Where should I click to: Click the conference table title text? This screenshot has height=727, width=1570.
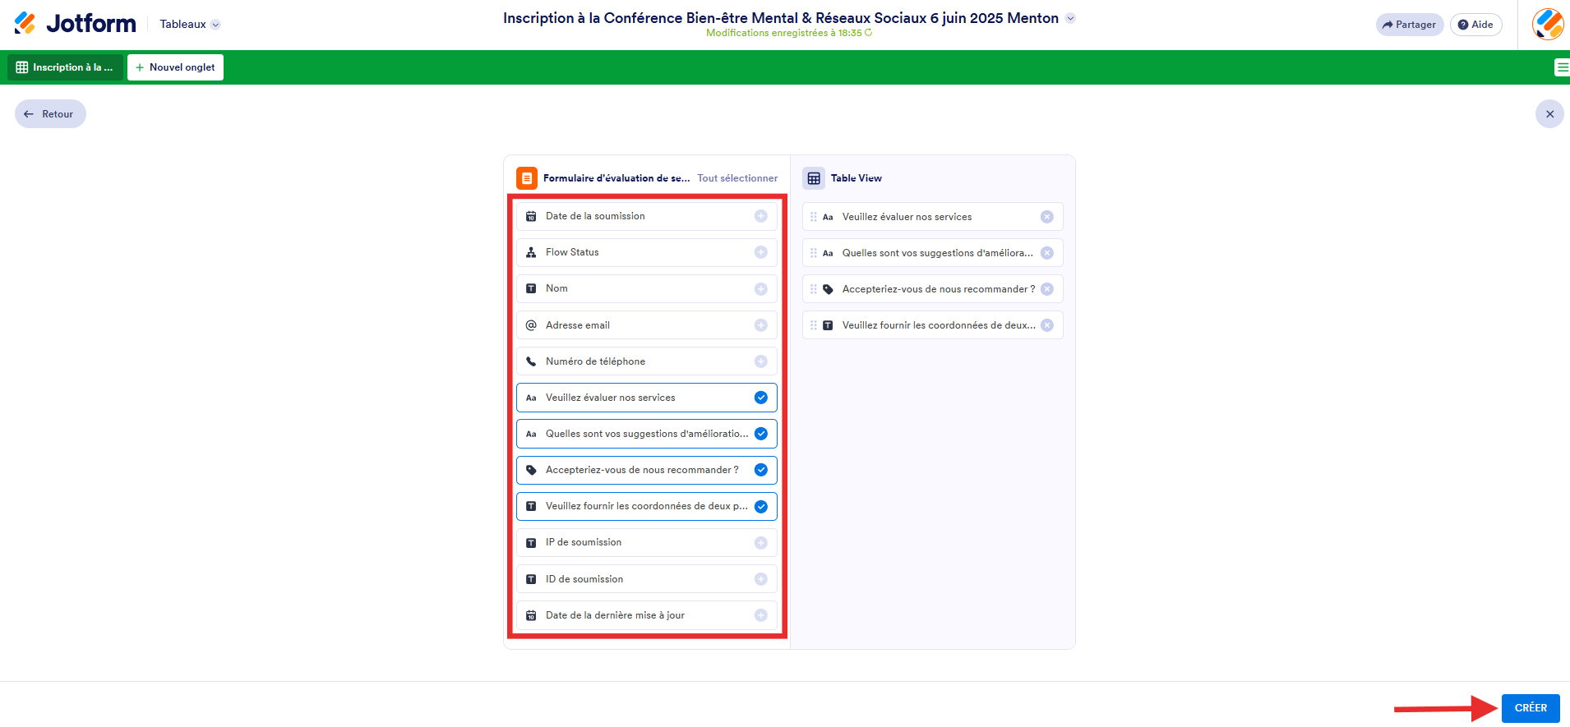[781, 18]
